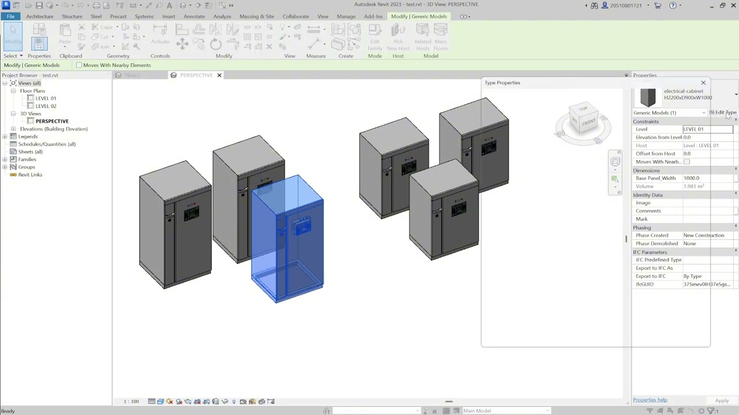The height and width of the screenshot is (415, 739).
Task: Close the PERSPECTIVE view tab
Action: (219, 76)
